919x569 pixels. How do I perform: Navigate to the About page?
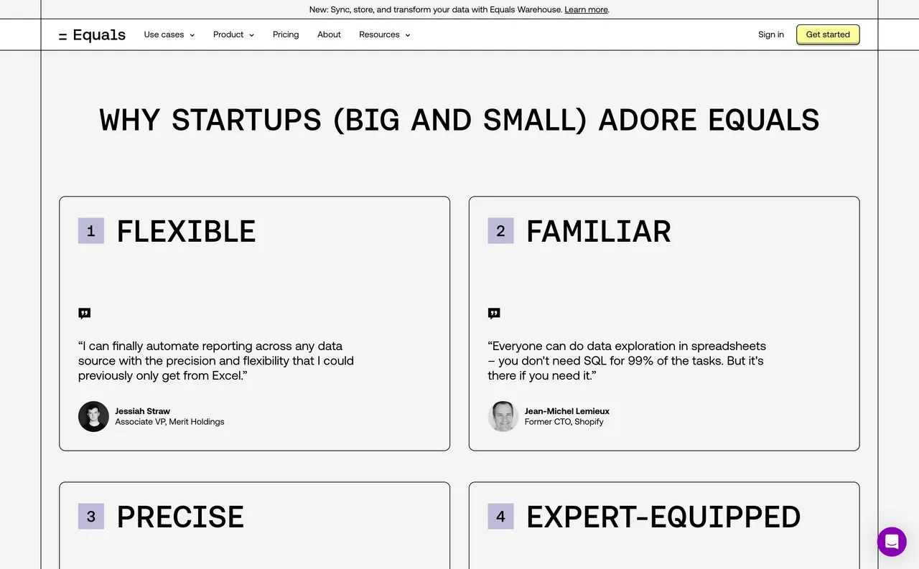[x=329, y=34]
